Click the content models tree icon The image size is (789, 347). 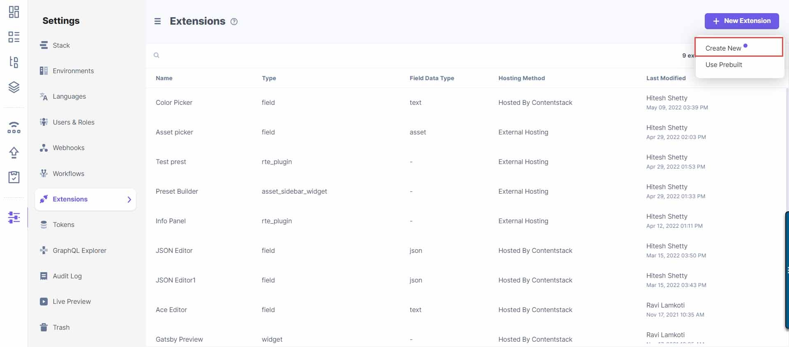[14, 62]
